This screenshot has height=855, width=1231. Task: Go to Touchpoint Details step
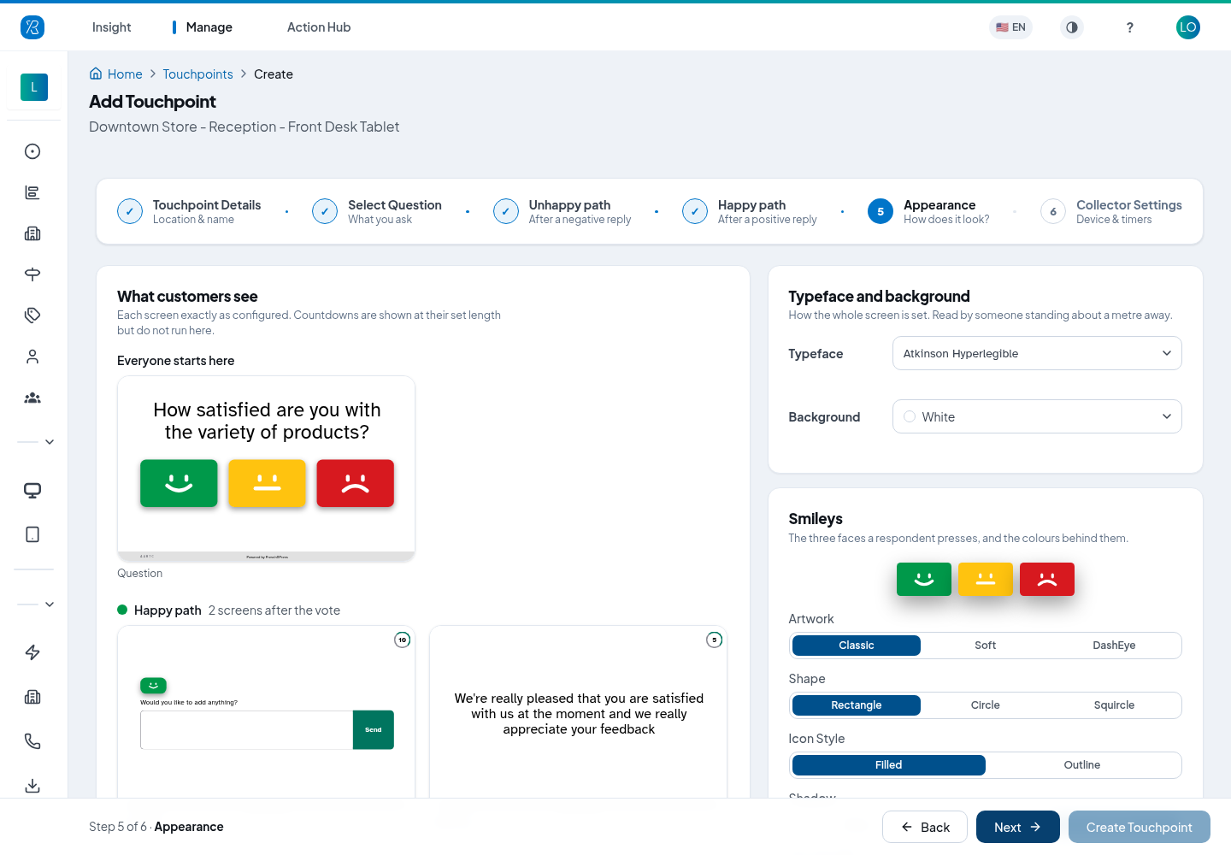click(189, 211)
